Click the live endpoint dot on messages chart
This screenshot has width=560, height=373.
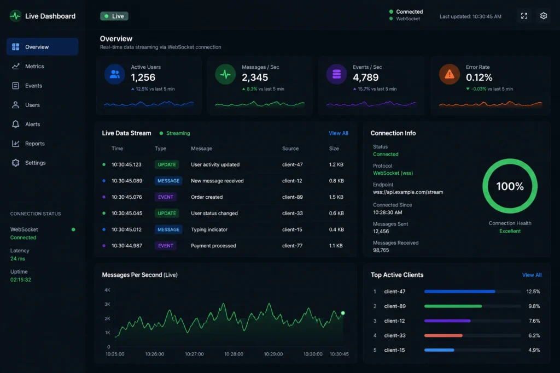click(343, 313)
